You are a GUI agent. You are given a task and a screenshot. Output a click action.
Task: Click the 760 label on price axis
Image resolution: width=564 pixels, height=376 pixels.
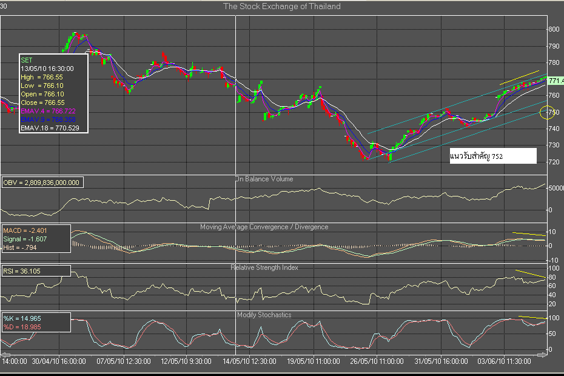(554, 95)
